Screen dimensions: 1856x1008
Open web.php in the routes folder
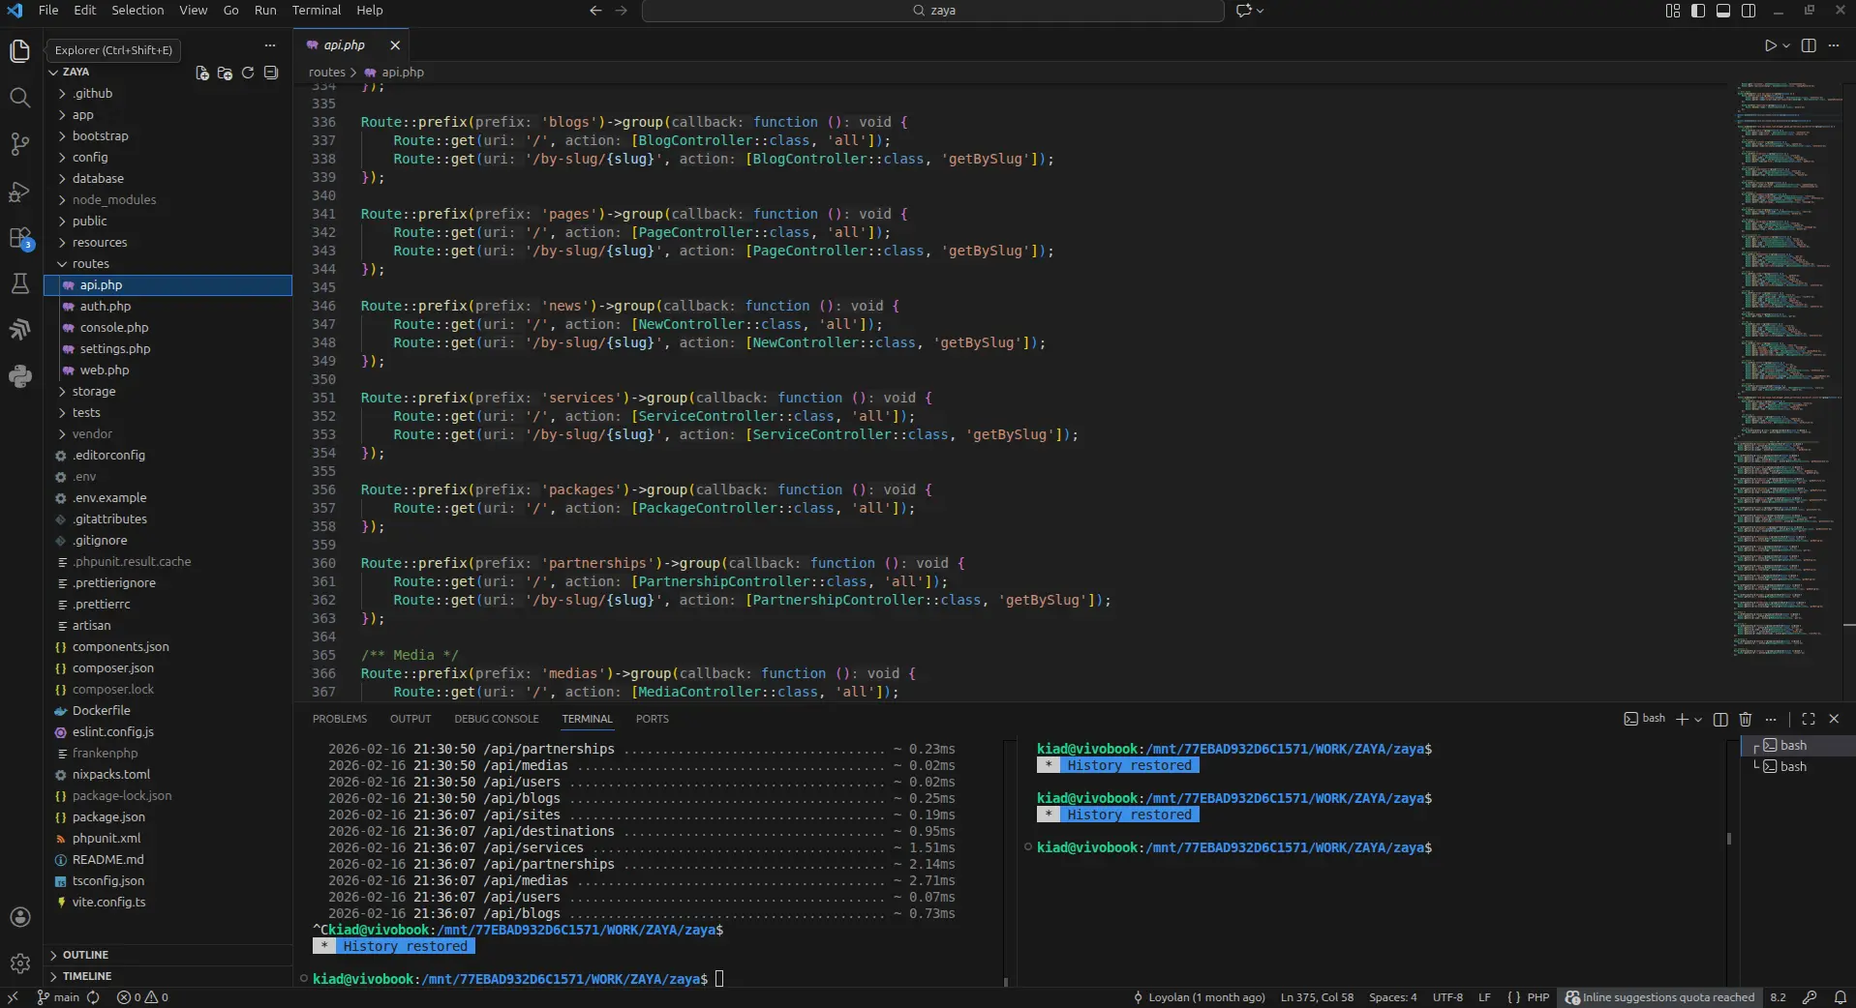(x=105, y=371)
